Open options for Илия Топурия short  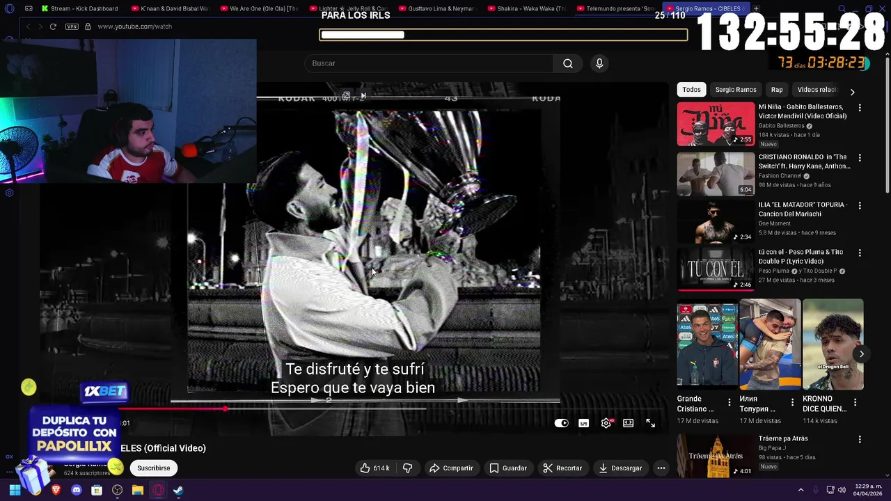[792, 402]
